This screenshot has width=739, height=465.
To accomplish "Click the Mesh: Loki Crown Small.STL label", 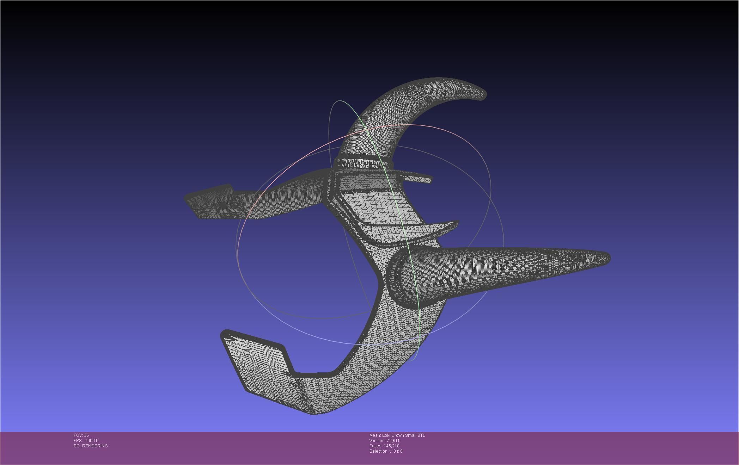I will (x=397, y=435).
